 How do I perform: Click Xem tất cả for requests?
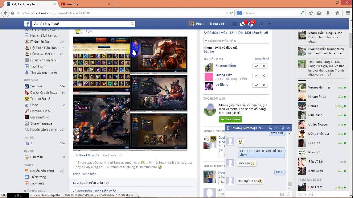[x=261, y=59]
